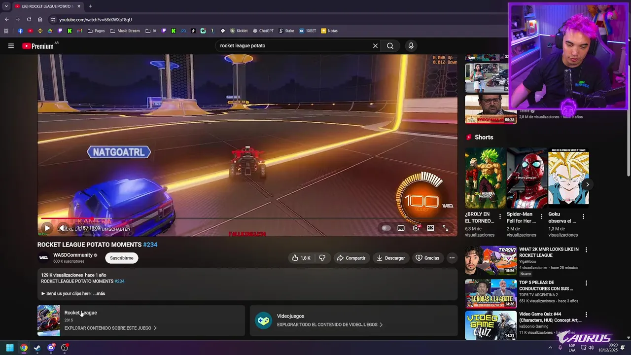631x355 pixels.
Task: Explore Rocket League game content chevron
Action: [x=155, y=328]
